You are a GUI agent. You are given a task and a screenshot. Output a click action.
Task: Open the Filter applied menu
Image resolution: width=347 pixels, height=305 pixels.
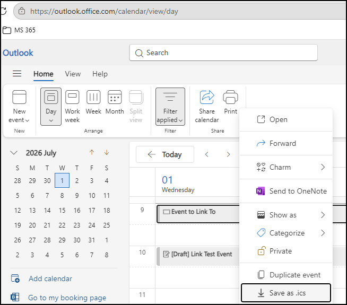tap(170, 107)
